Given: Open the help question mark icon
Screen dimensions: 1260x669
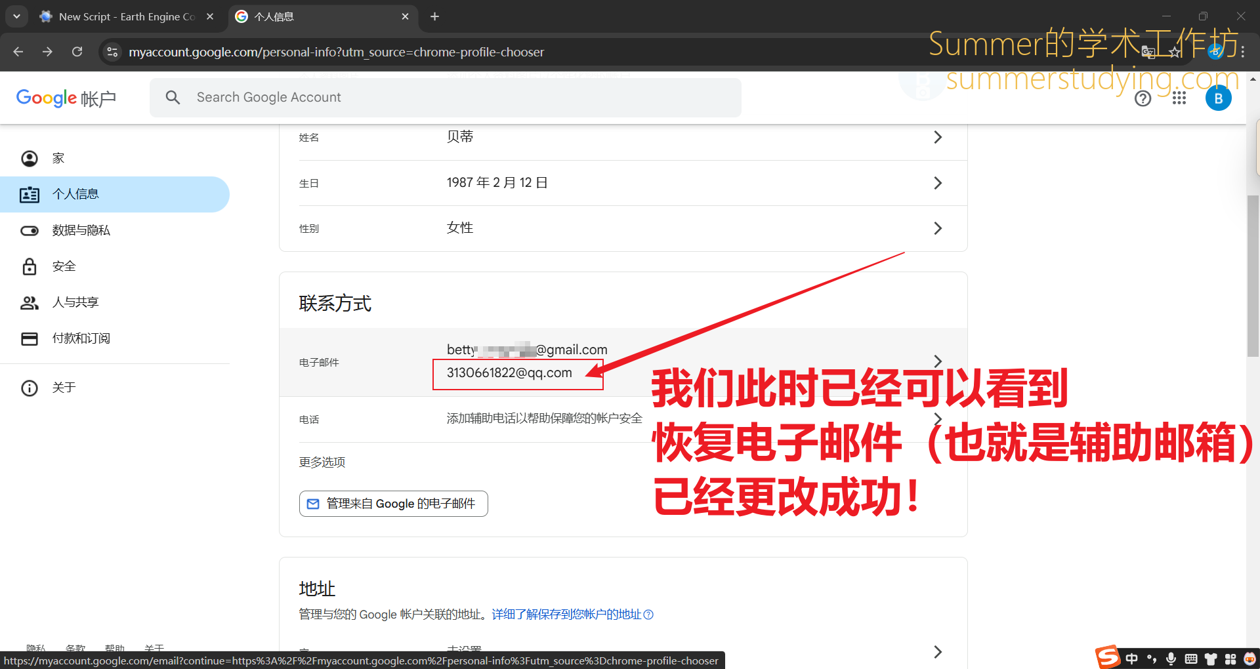Looking at the screenshot, I should tap(1143, 98).
